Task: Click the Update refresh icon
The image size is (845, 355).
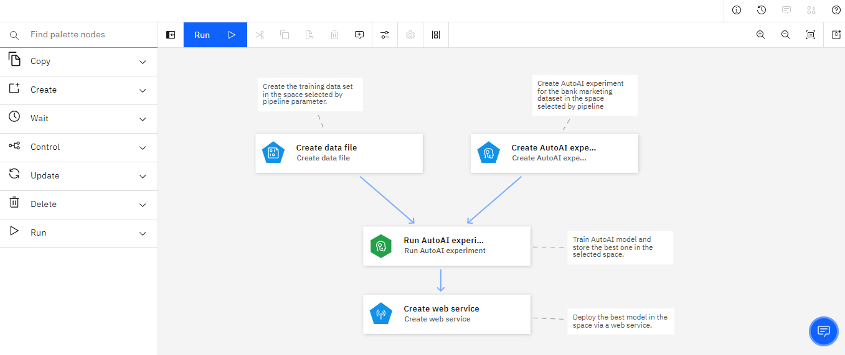Action: point(14,174)
